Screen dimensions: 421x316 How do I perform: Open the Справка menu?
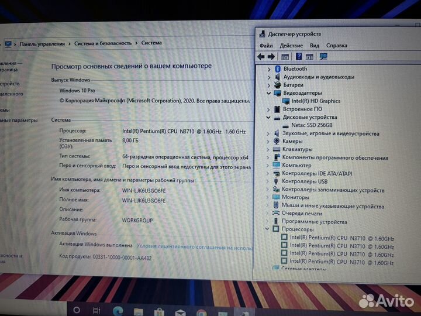click(337, 46)
